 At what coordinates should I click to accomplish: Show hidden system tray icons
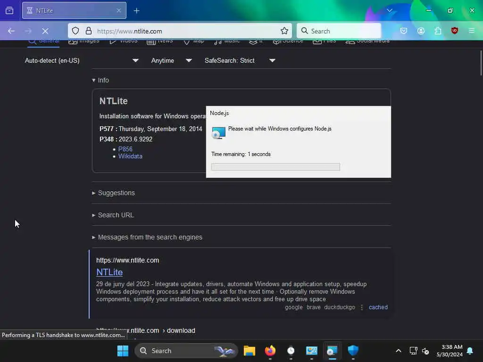point(398,351)
